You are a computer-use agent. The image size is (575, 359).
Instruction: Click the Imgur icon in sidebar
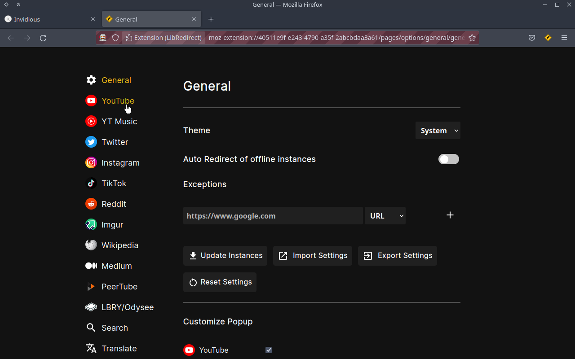tap(91, 224)
